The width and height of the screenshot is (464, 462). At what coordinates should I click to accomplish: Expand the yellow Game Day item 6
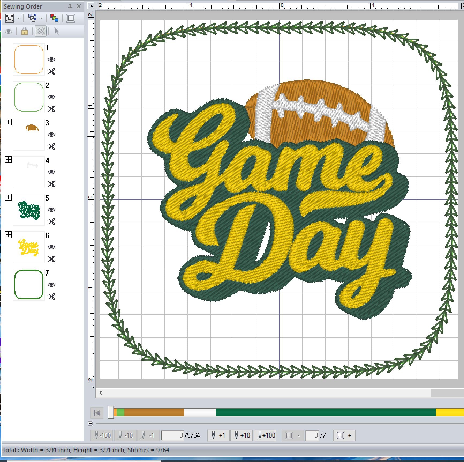[8, 235]
